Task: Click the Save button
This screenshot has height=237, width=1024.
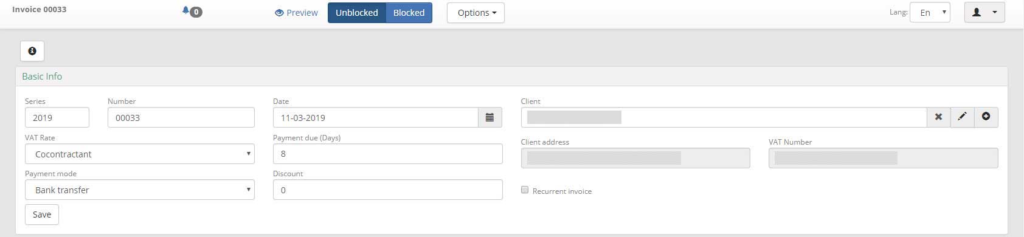Action: coord(42,215)
